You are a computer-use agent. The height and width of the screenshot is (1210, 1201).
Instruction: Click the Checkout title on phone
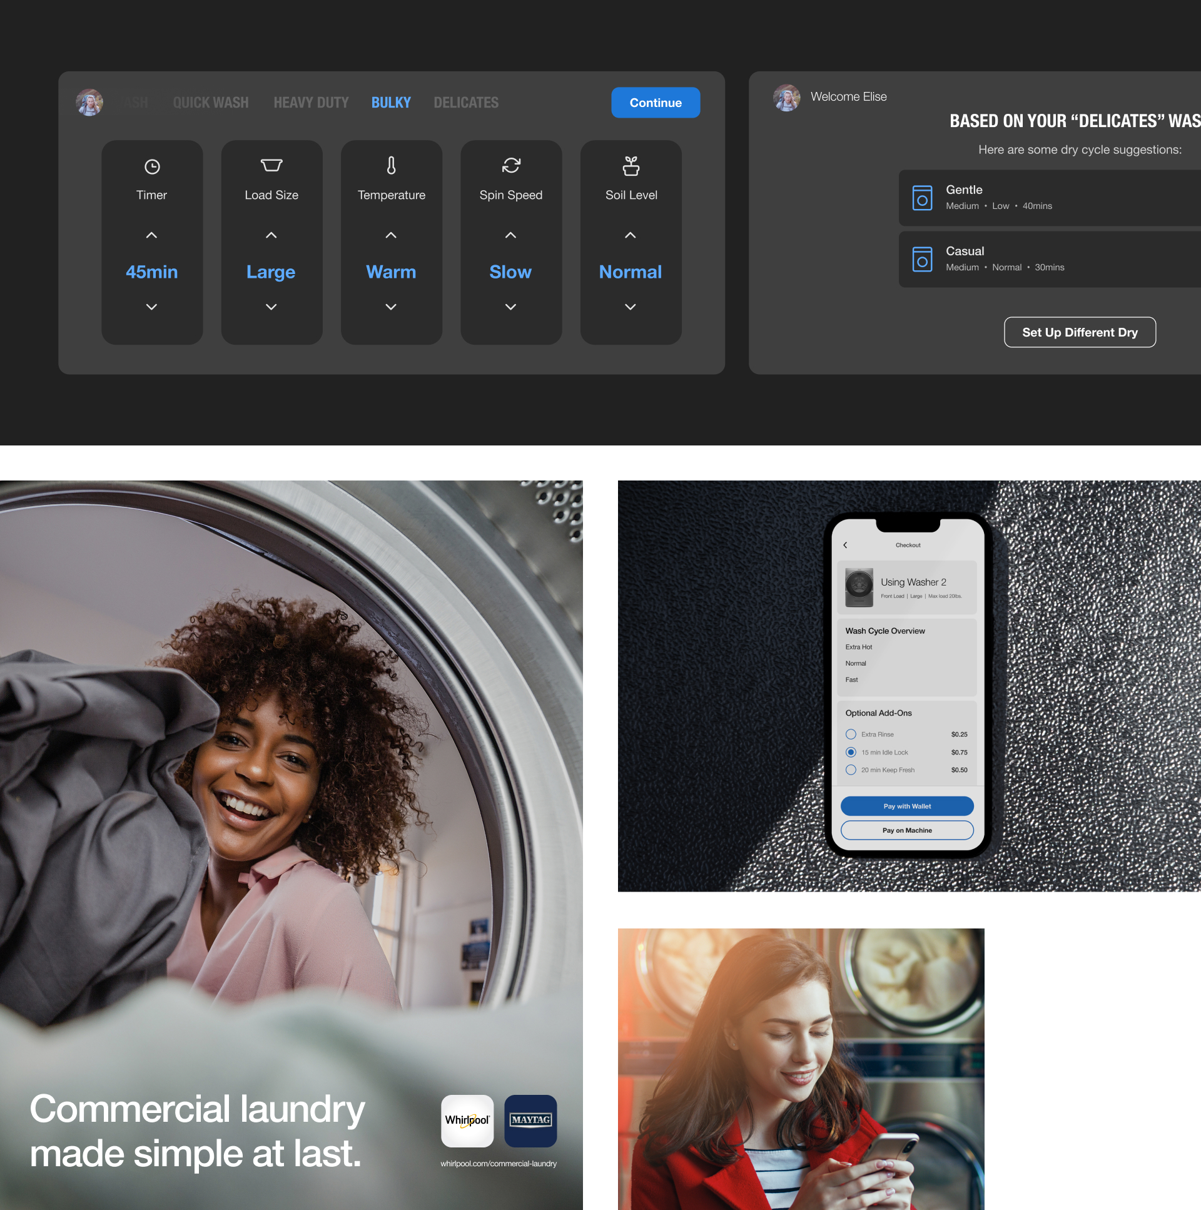point(908,545)
